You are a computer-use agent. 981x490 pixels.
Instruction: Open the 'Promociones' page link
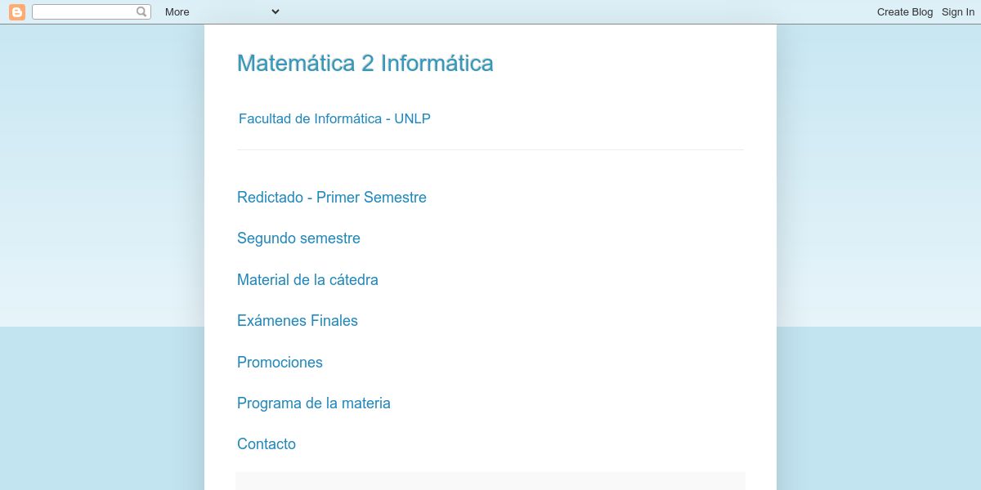(x=280, y=362)
